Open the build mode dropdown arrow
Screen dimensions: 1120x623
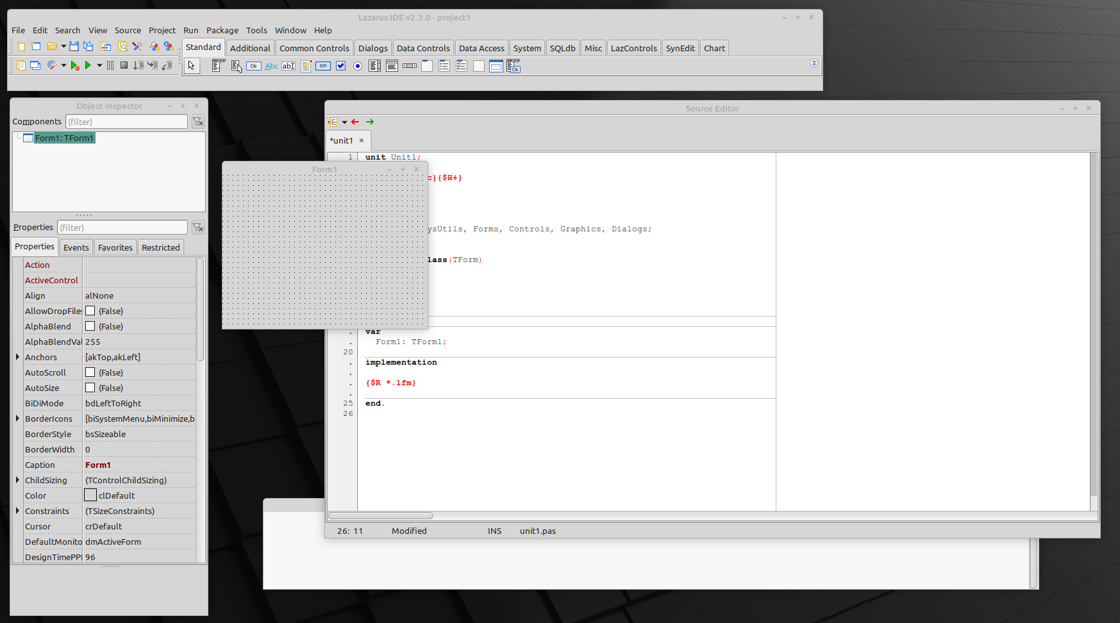tap(63, 65)
